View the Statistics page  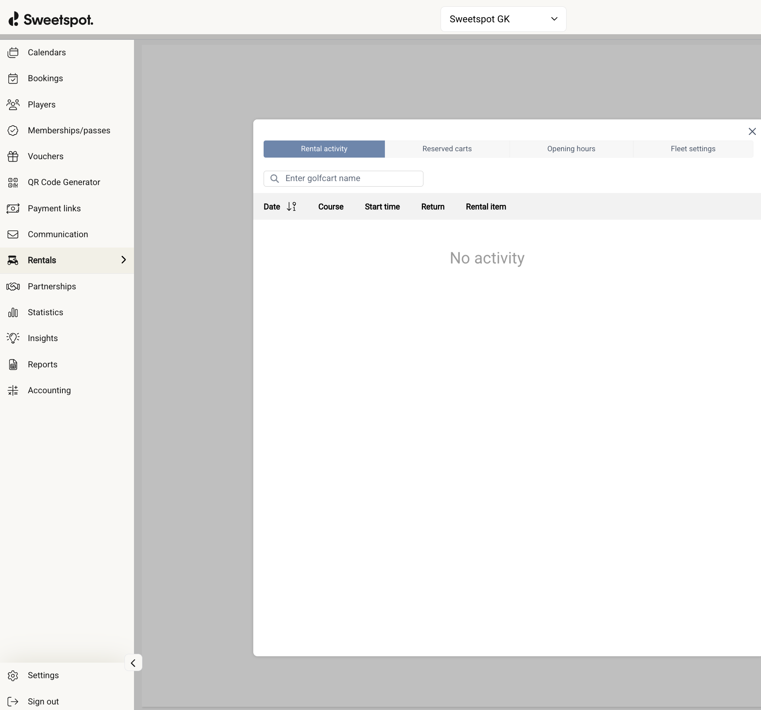pyautogui.click(x=67, y=312)
